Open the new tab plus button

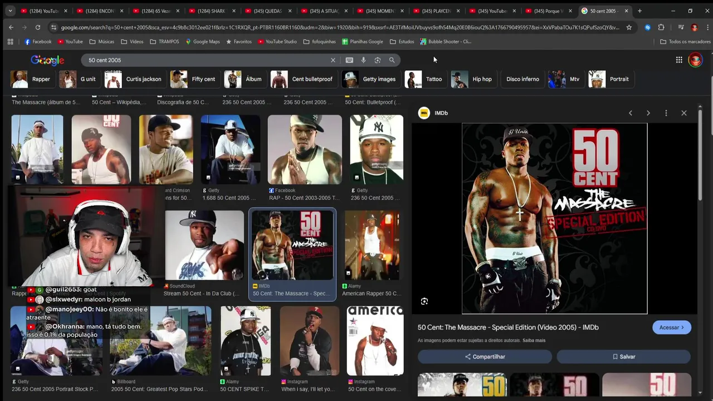tap(639, 11)
